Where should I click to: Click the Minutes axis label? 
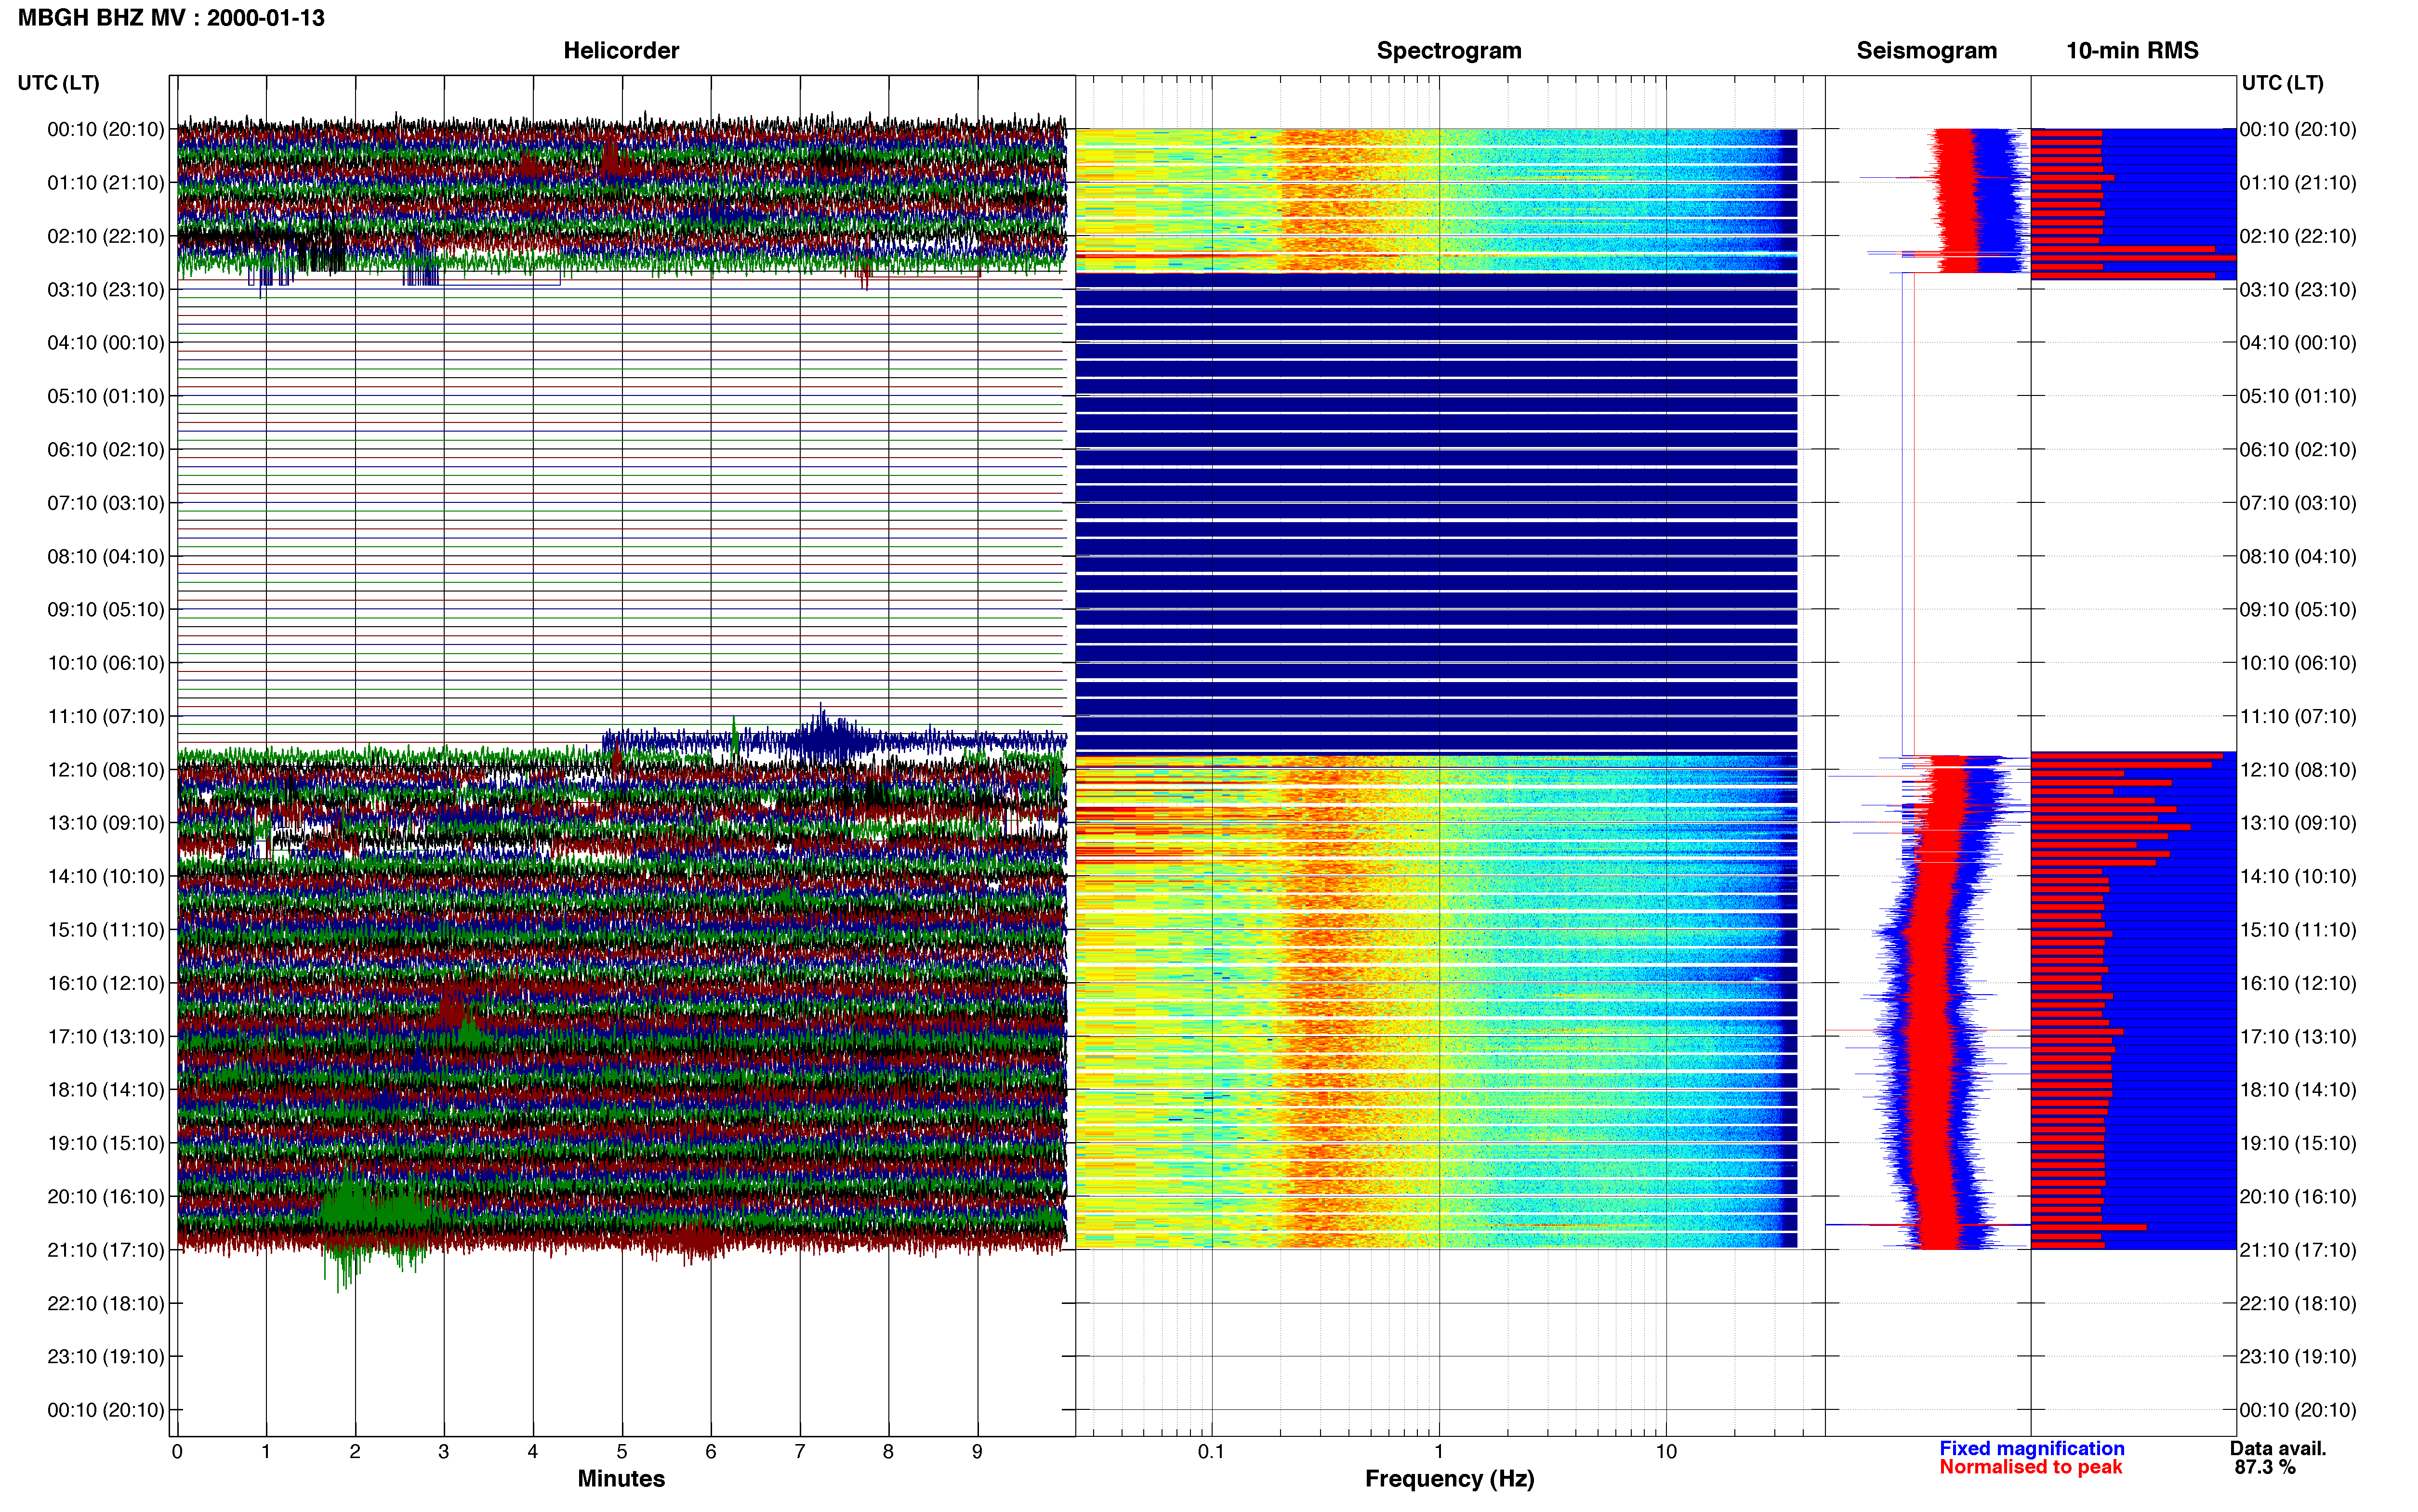click(621, 1478)
